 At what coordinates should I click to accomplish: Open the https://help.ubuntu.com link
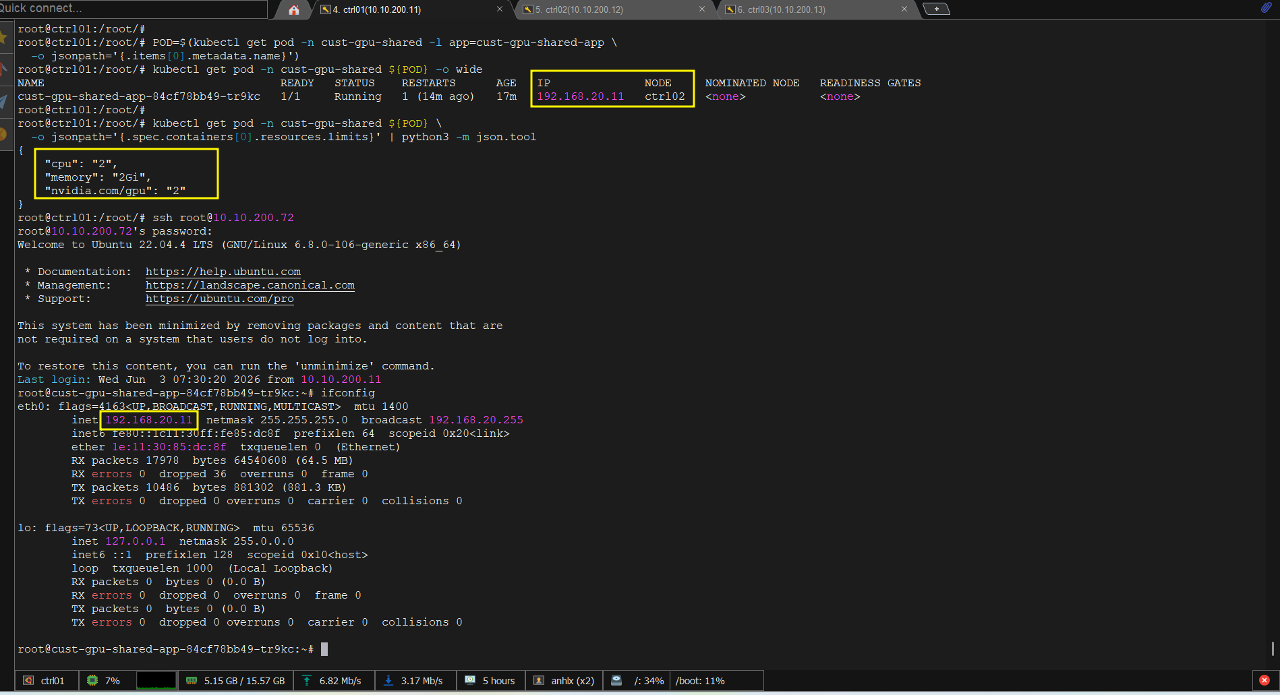(223, 272)
